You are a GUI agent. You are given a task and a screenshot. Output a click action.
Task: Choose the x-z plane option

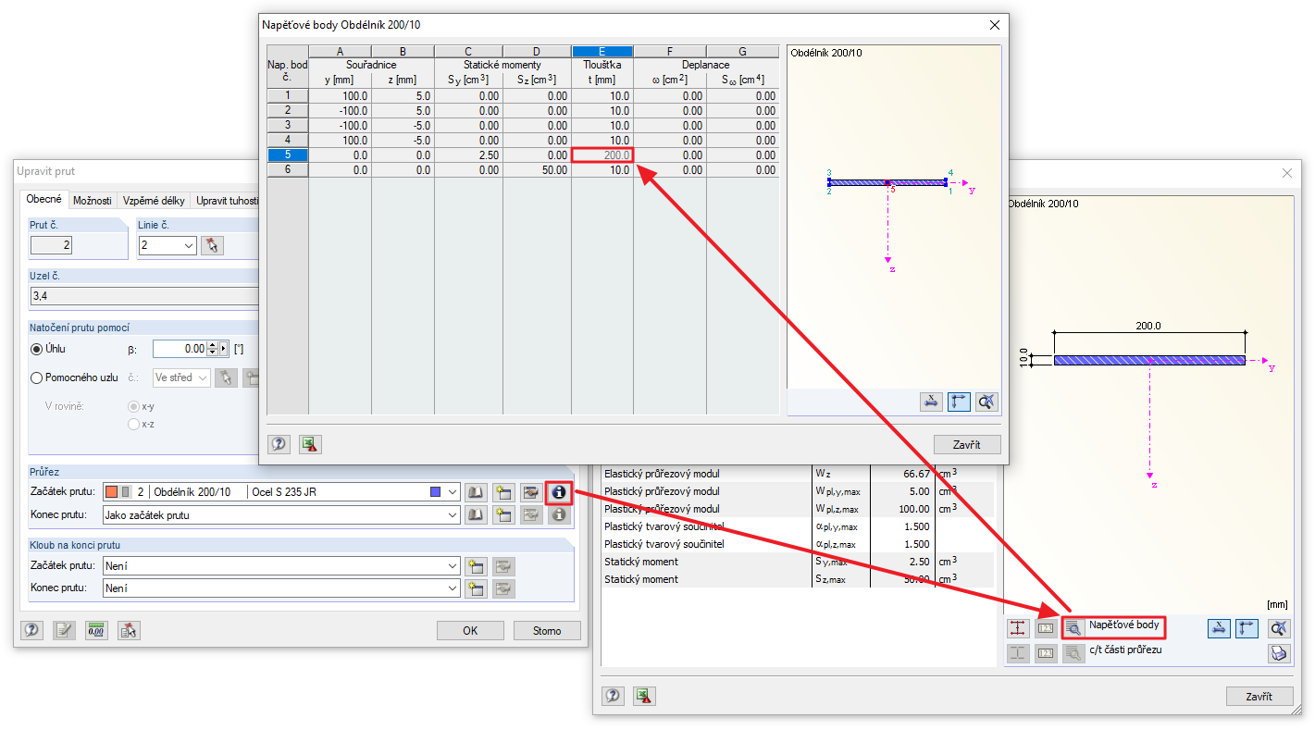[x=134, y=424]
